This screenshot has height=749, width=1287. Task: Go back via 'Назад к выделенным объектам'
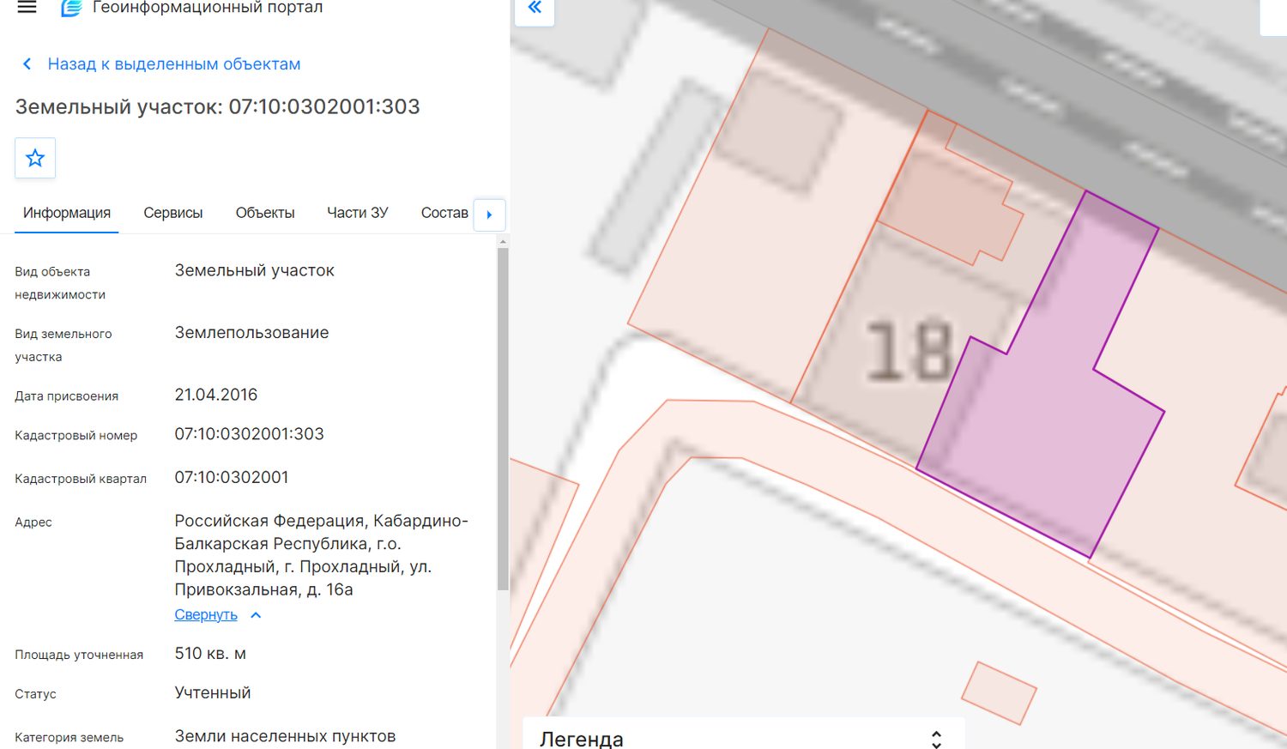174,64
